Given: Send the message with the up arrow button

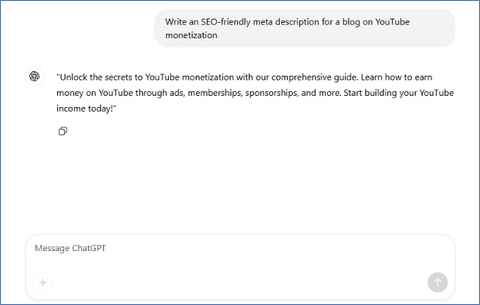Looking at the screenshot, I should point(437,282).
